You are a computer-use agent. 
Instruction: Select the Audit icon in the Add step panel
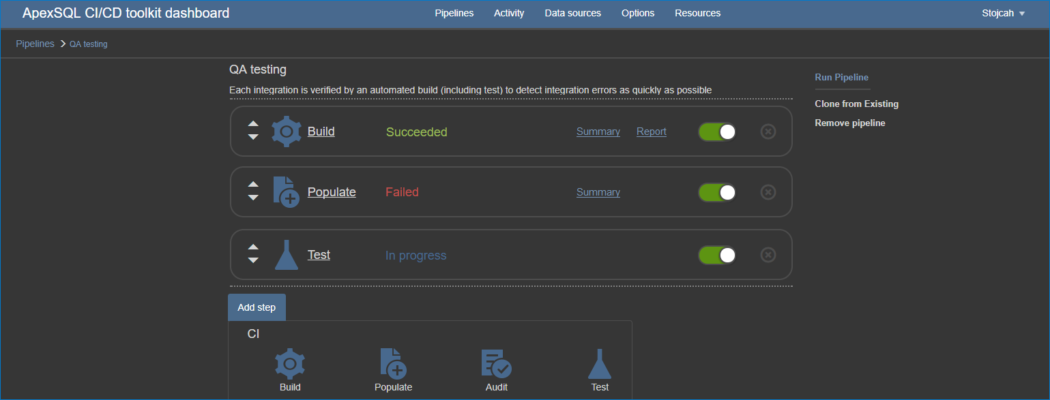pyautogui.click(x=496, y=363)
